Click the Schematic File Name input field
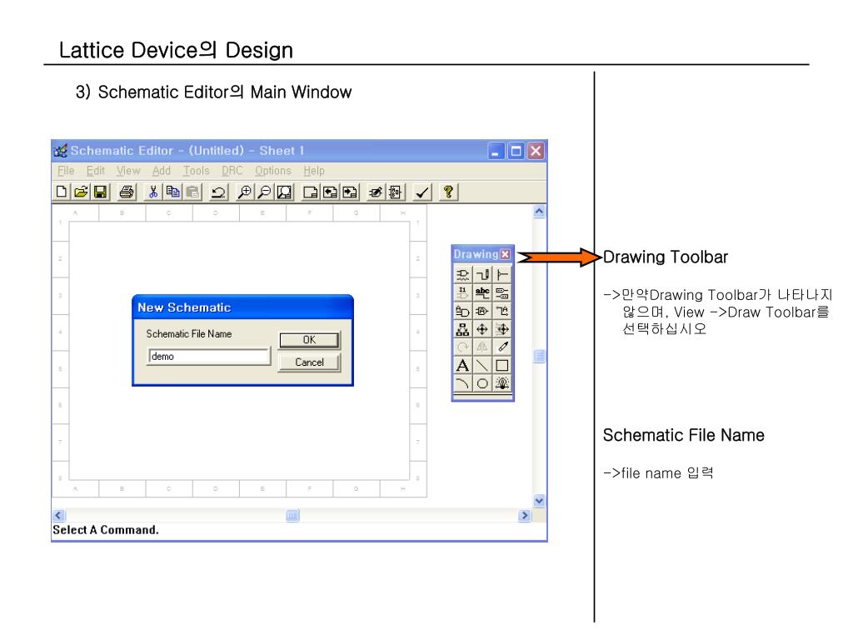The image size is (853, 640). click(209, 357)
